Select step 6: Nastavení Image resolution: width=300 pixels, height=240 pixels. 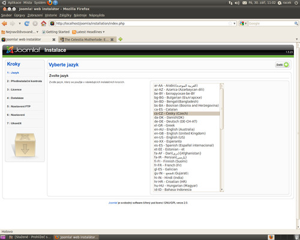coord(16,115)
